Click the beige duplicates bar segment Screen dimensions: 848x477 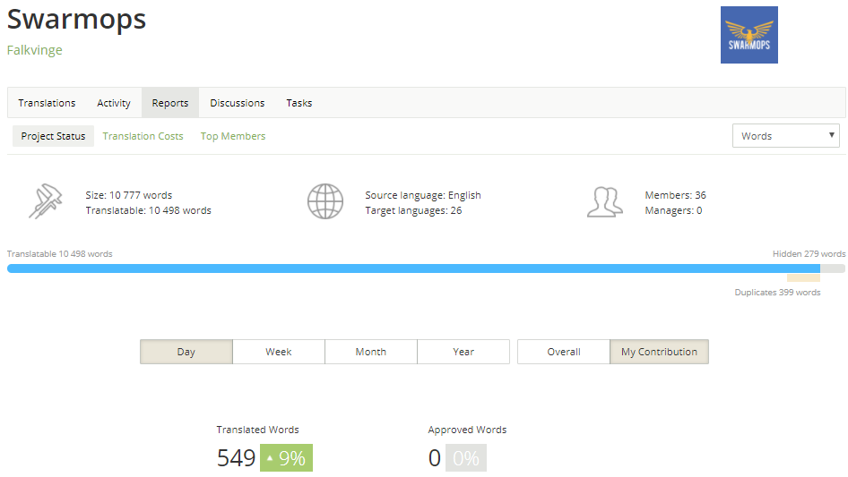coord(804,277)
